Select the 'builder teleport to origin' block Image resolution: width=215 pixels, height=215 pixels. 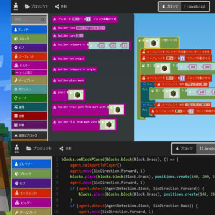(x=75, y=69)
